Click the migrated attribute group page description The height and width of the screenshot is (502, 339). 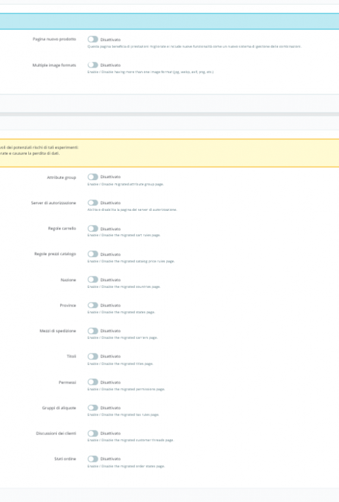point(125,185)
